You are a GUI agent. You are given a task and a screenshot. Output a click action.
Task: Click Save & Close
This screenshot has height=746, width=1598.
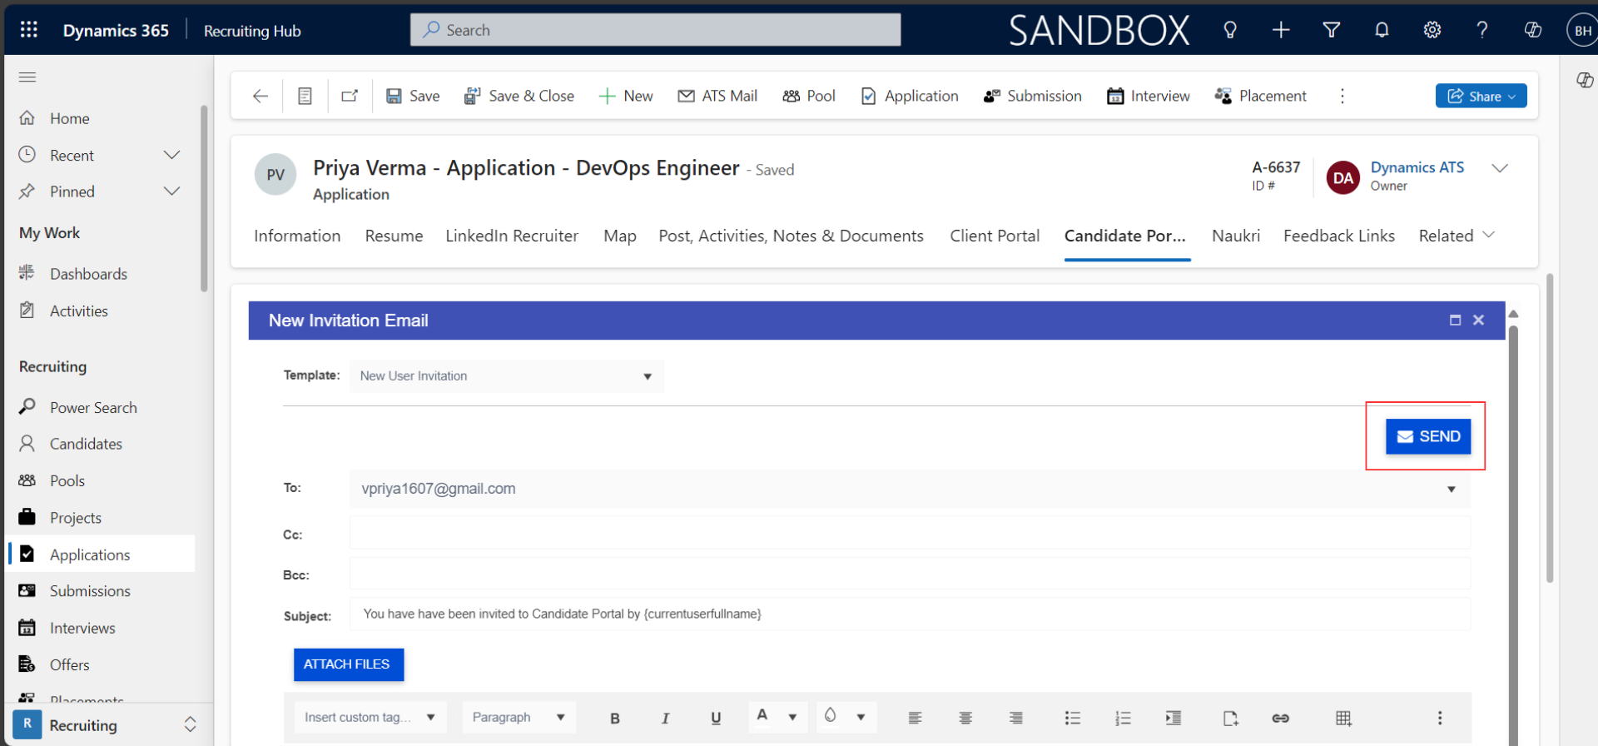click(519, 96)
